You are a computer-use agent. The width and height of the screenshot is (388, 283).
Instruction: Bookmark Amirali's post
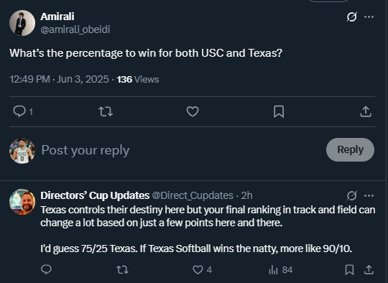coord(279,111)
